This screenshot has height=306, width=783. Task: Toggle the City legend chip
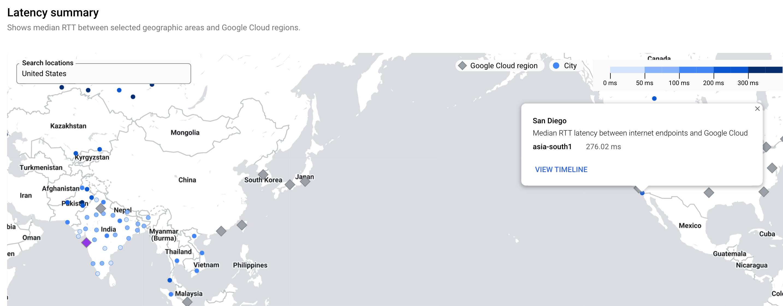click(x=565, y=65)
